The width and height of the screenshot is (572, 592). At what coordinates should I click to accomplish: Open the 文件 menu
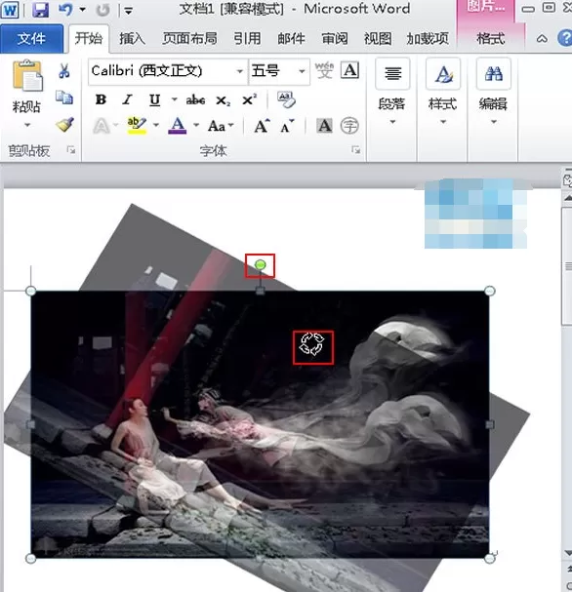tap(31, 38)
